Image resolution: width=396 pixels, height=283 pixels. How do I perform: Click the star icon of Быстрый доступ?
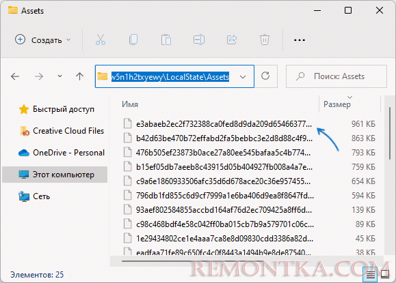click(x=24, y=109)
